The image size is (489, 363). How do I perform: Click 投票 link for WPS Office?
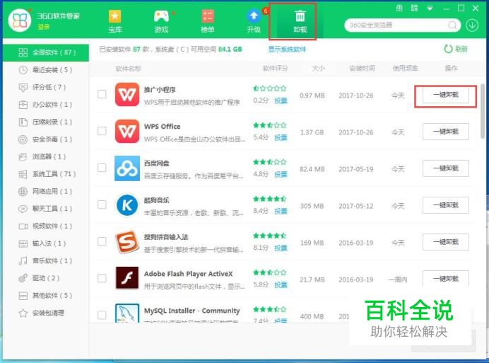(x=281, y=137)
